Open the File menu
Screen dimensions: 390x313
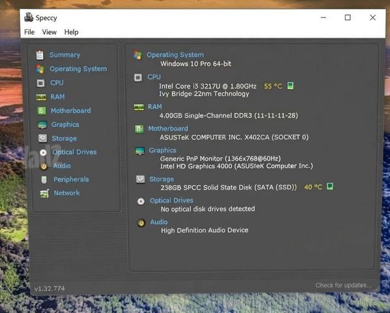(29, 32)
